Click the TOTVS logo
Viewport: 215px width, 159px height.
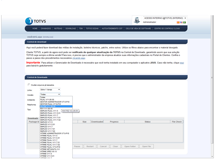tap(36, 21)
